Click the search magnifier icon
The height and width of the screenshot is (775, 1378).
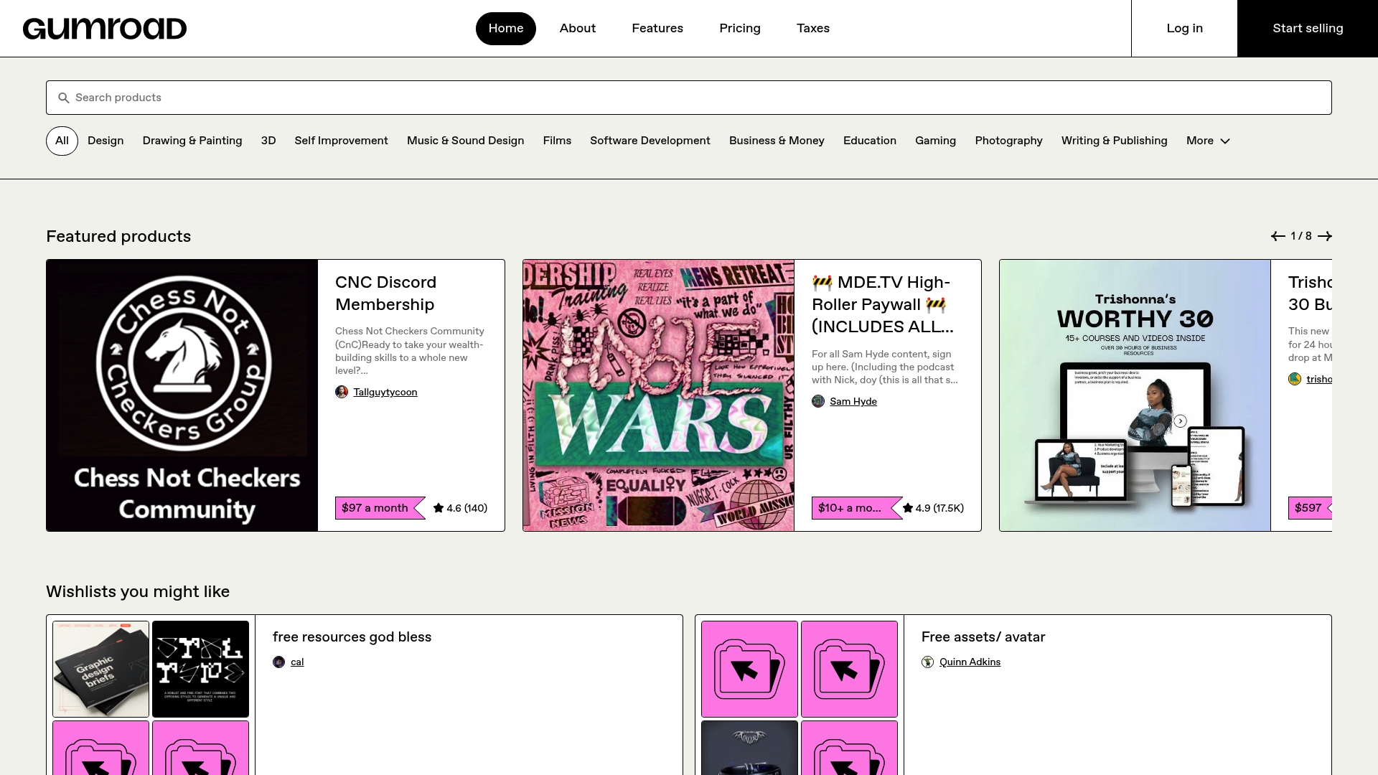click(64, 98)
